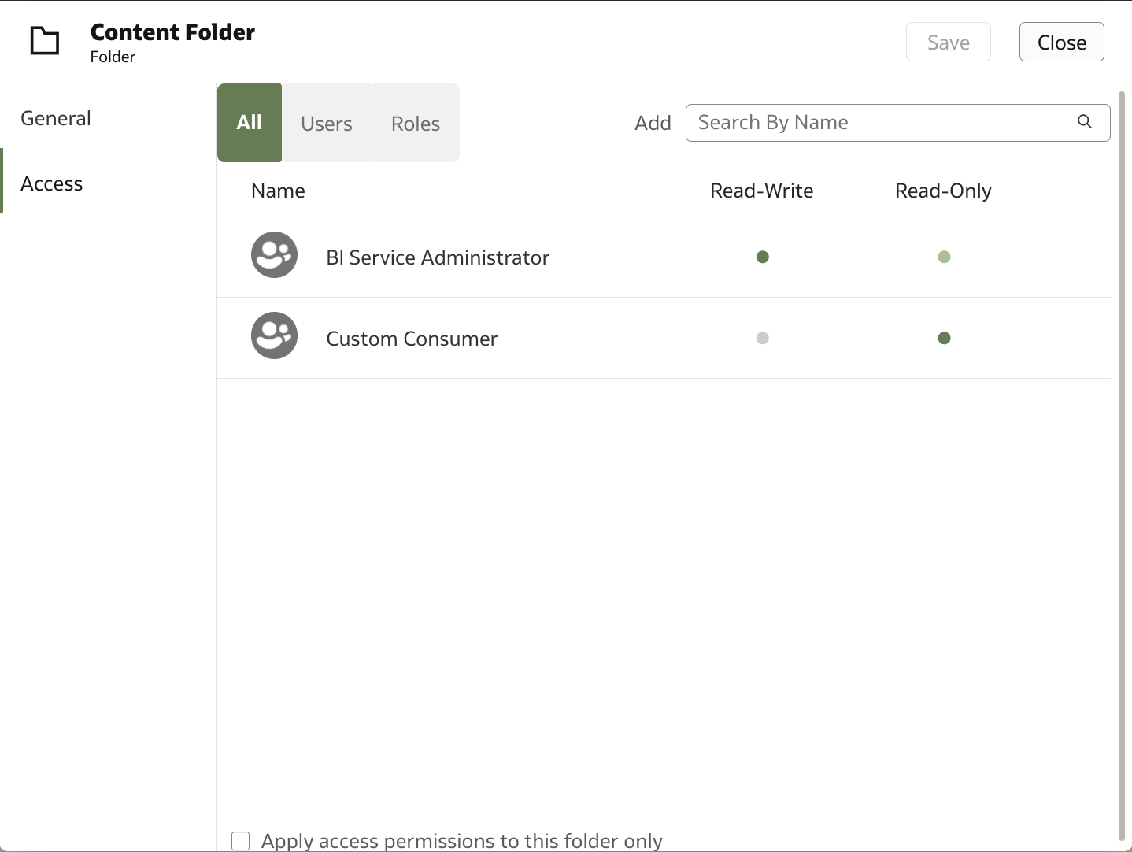Open the General section in the sidebar
Screen dimensions: 1132x852
pos(54,117)
